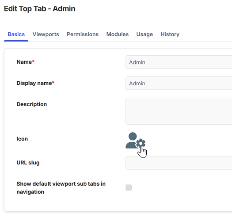Viewport: 232px width, 221px height.
Task: Click the user-with-gear Admin icon
Action: pyautogui.click(x=135, y=140)
